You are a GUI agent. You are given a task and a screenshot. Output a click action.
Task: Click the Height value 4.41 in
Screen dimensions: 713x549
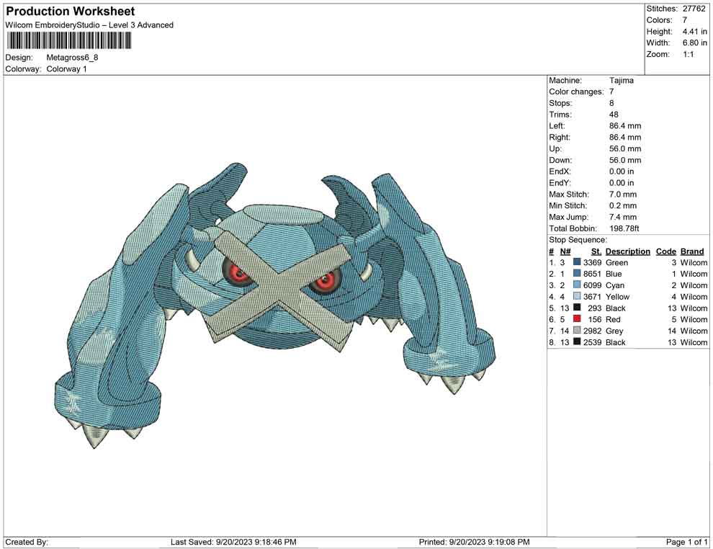pyautogui.click(x=694, y=32)
